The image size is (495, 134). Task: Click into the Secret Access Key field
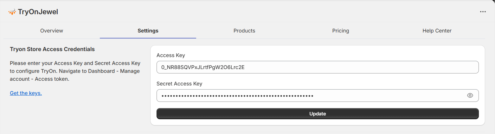tap(311, 96)
